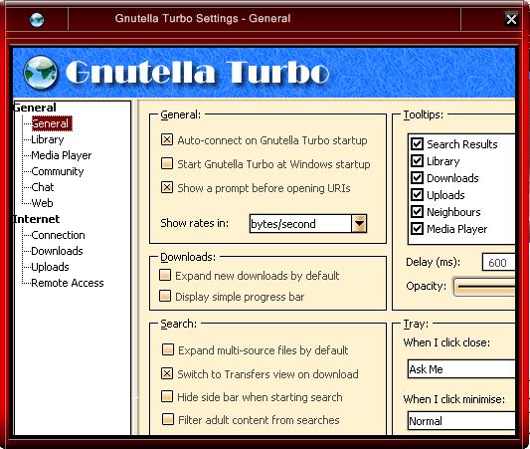Uncheck Uploads tooltip option
This screenshot has height=449, width=530.
(x=417, y=194)
